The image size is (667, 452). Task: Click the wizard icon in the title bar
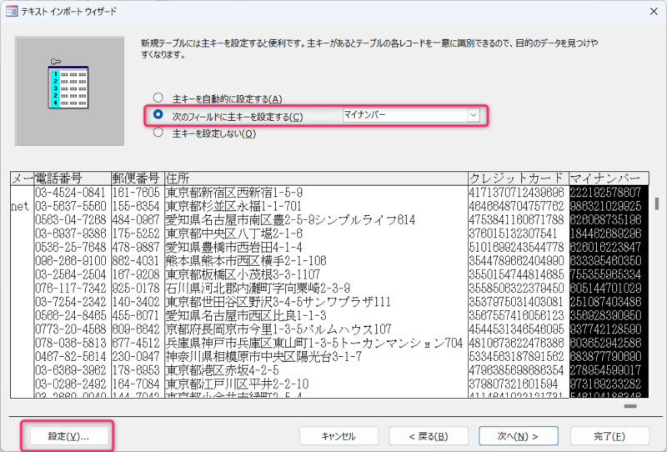pos(12,11)
